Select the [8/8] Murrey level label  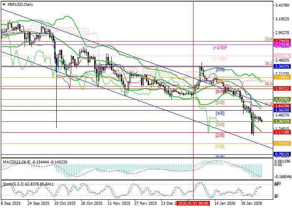coord(220,70)
